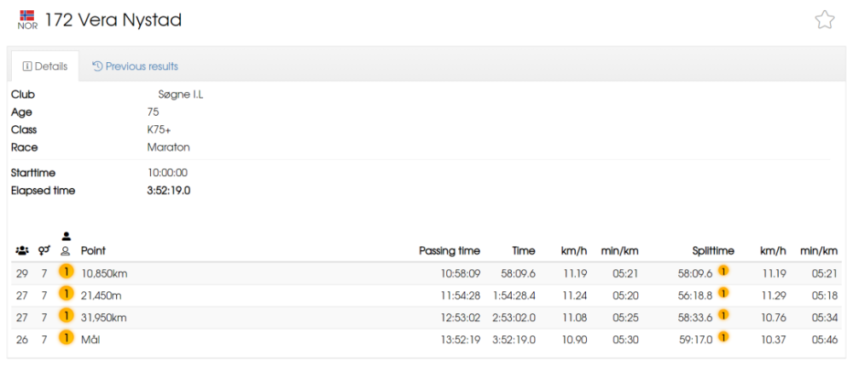Click the gender rank column icon
This screenshot has width=853, height=367.
click(44, 251)
